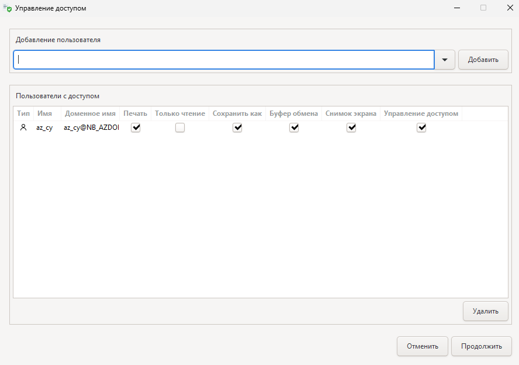Disable the Буфер обмена checkbox
This screenshot has width=519, height=365.
294,128
